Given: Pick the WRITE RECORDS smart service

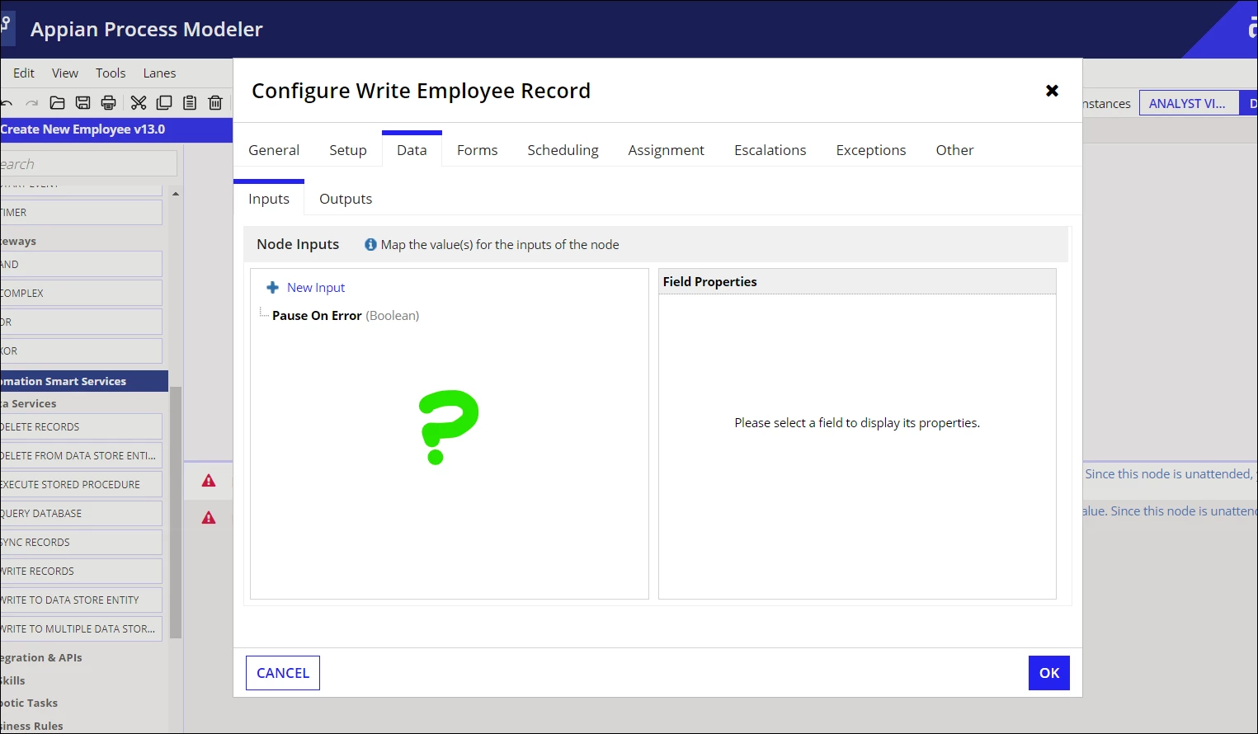Looking at the screenshot, I should [81, 571].
